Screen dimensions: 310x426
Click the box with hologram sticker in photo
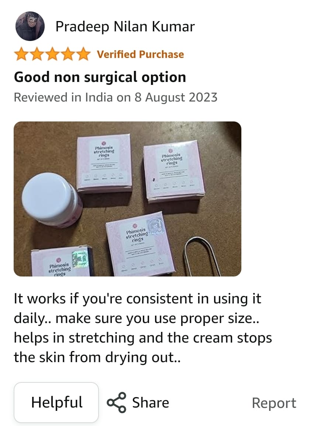coord(62,261)
